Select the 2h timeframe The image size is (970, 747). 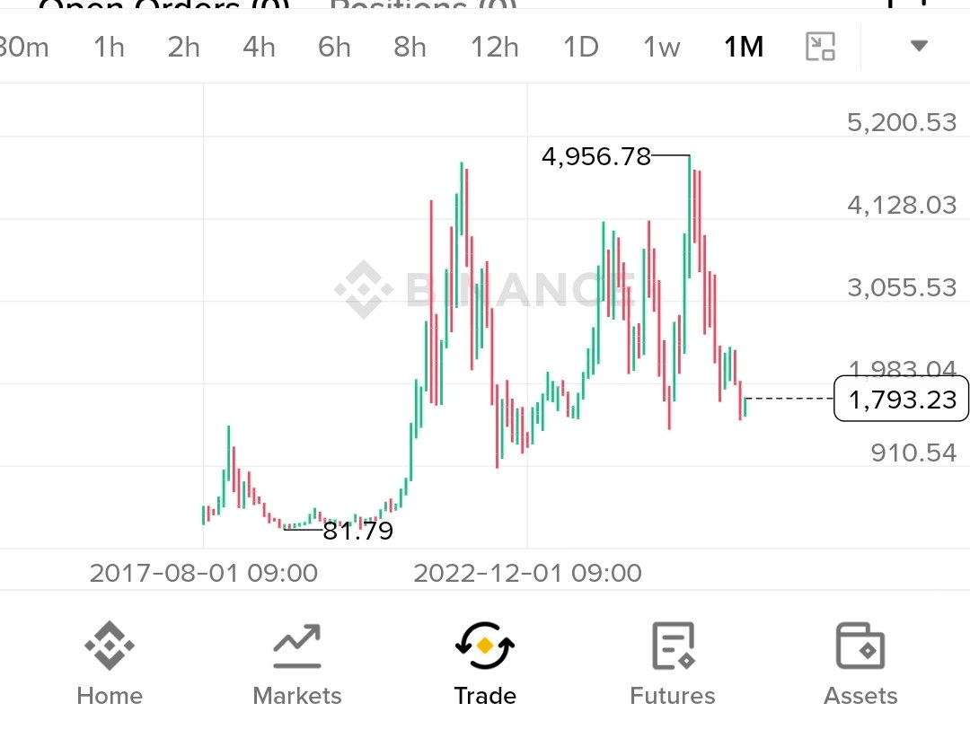[184, 47]
